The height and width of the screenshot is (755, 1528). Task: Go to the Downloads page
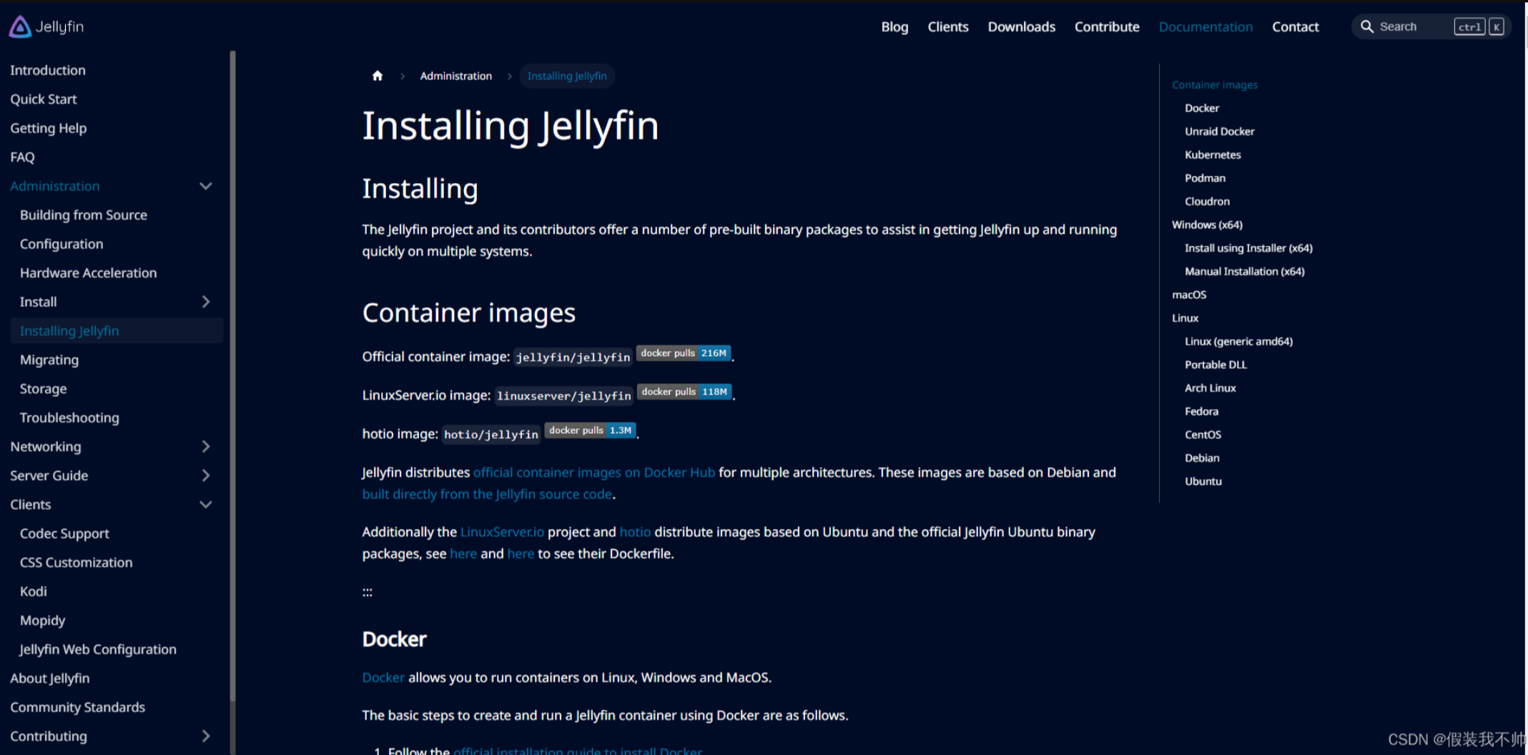tap(1021, 26)
